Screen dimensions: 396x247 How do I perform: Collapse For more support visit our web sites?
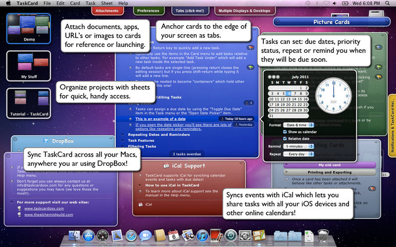click(x=11, y=202)
